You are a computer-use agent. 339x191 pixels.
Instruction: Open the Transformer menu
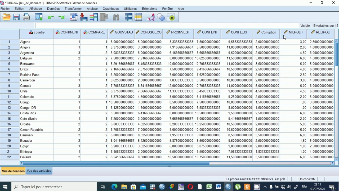coord(73,8)
